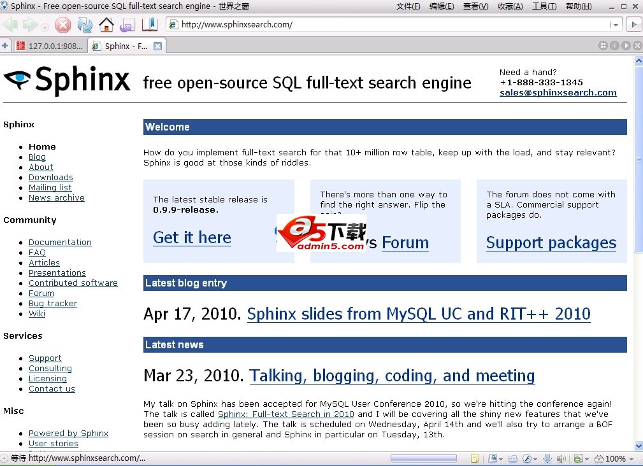Open the 帮助(H) menu
This screenshot has height=466, width=643.
pyautogui.click(x=579, y=6)
